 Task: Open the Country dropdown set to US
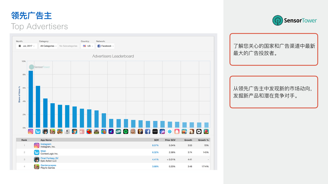coord(88,46)
